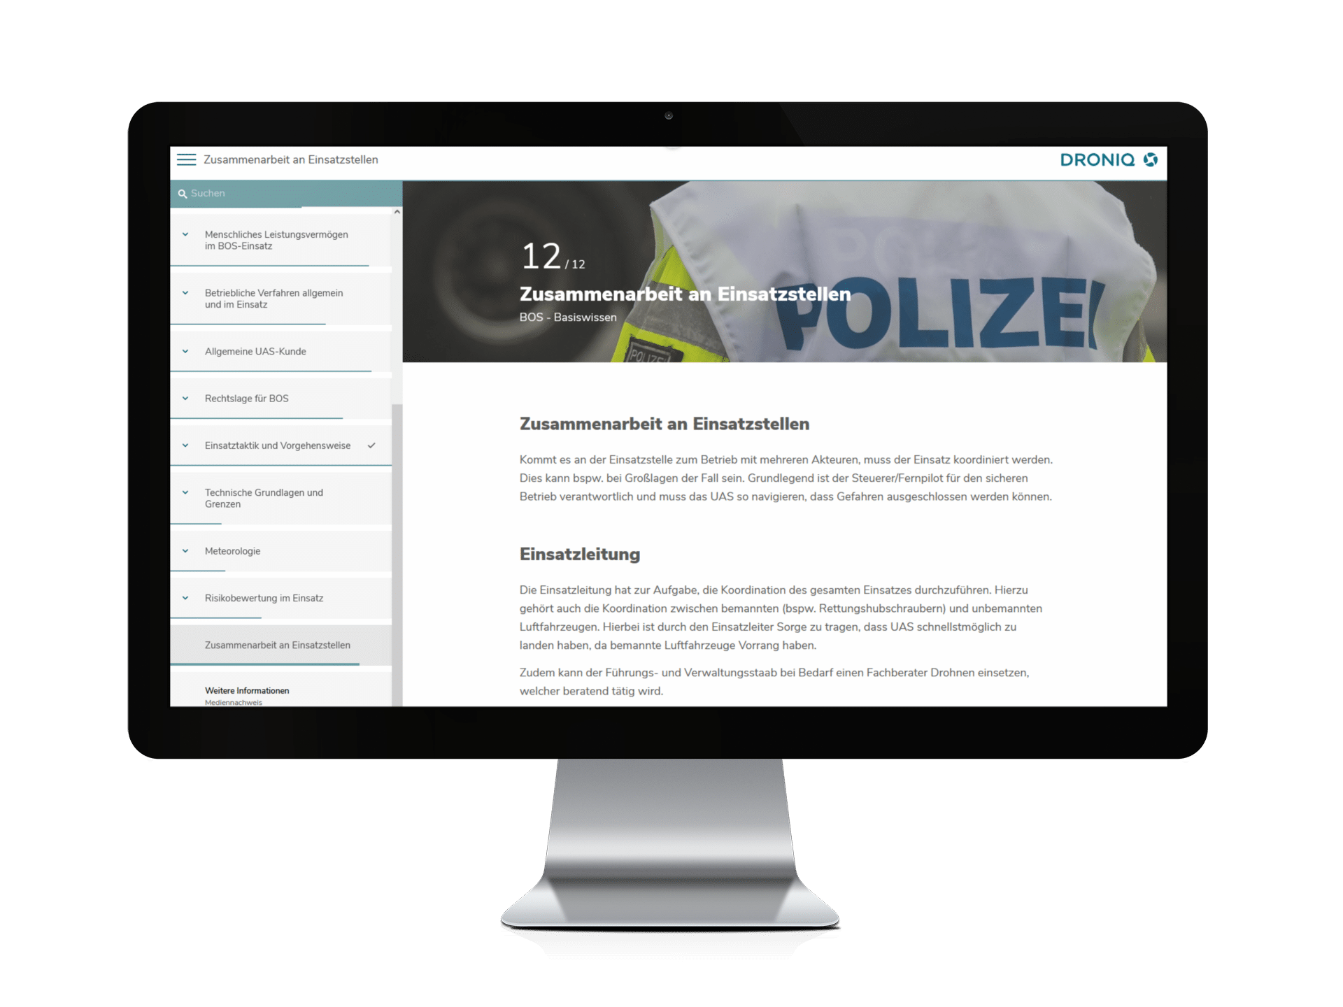Select Zusammenarbeit an Einsatzstellen menu item
1343x1007 pixels.
(278, 645)
